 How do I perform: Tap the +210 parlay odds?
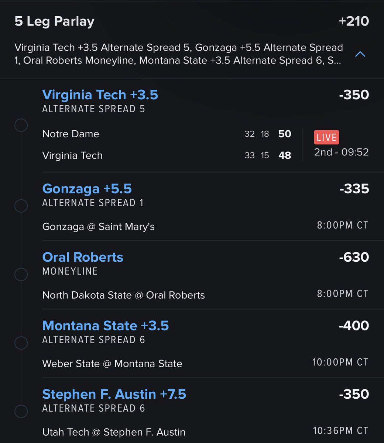click(354, 21)
